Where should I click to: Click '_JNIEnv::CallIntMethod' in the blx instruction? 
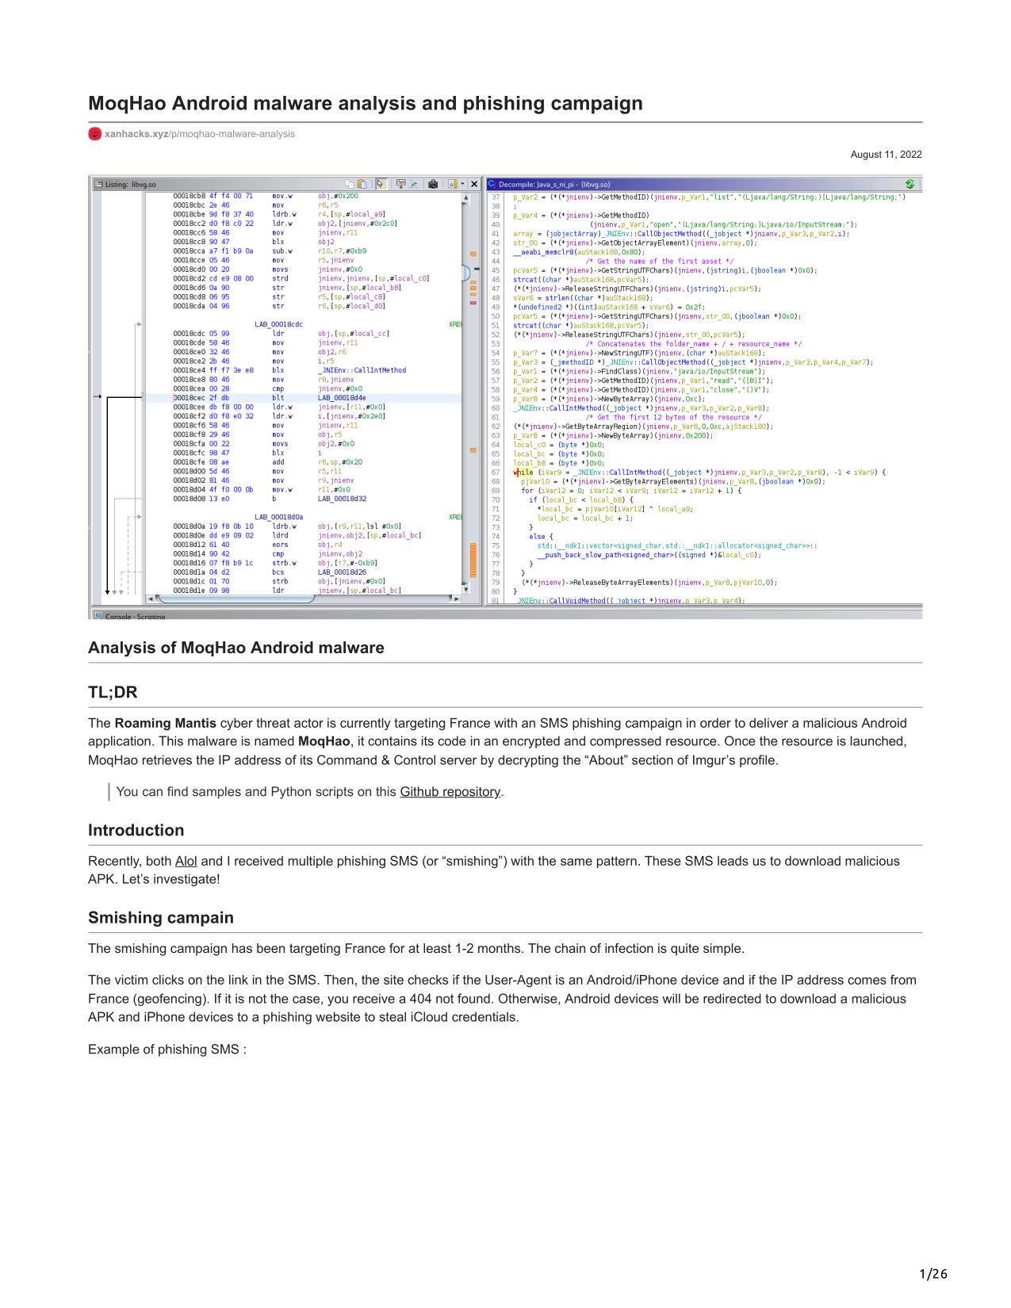point(362,370)
